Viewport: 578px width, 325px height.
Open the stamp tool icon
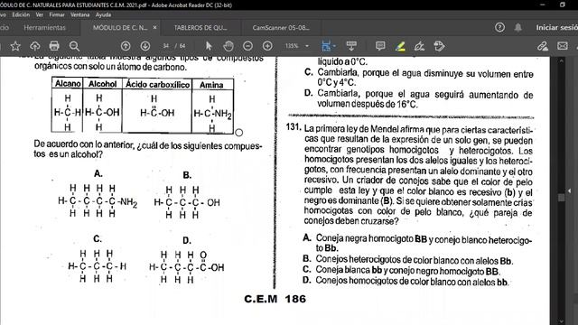439,46
